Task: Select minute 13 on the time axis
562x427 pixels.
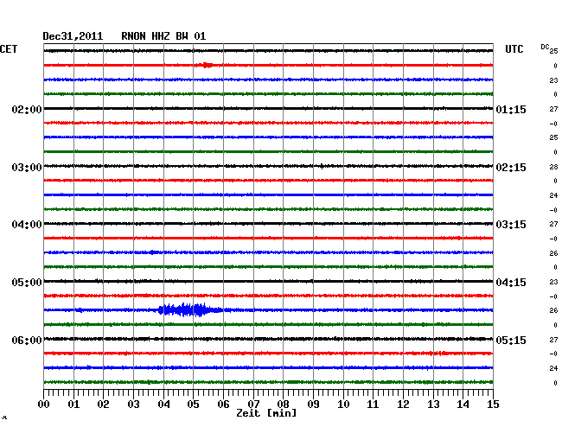Action: (x=433, y=405)
